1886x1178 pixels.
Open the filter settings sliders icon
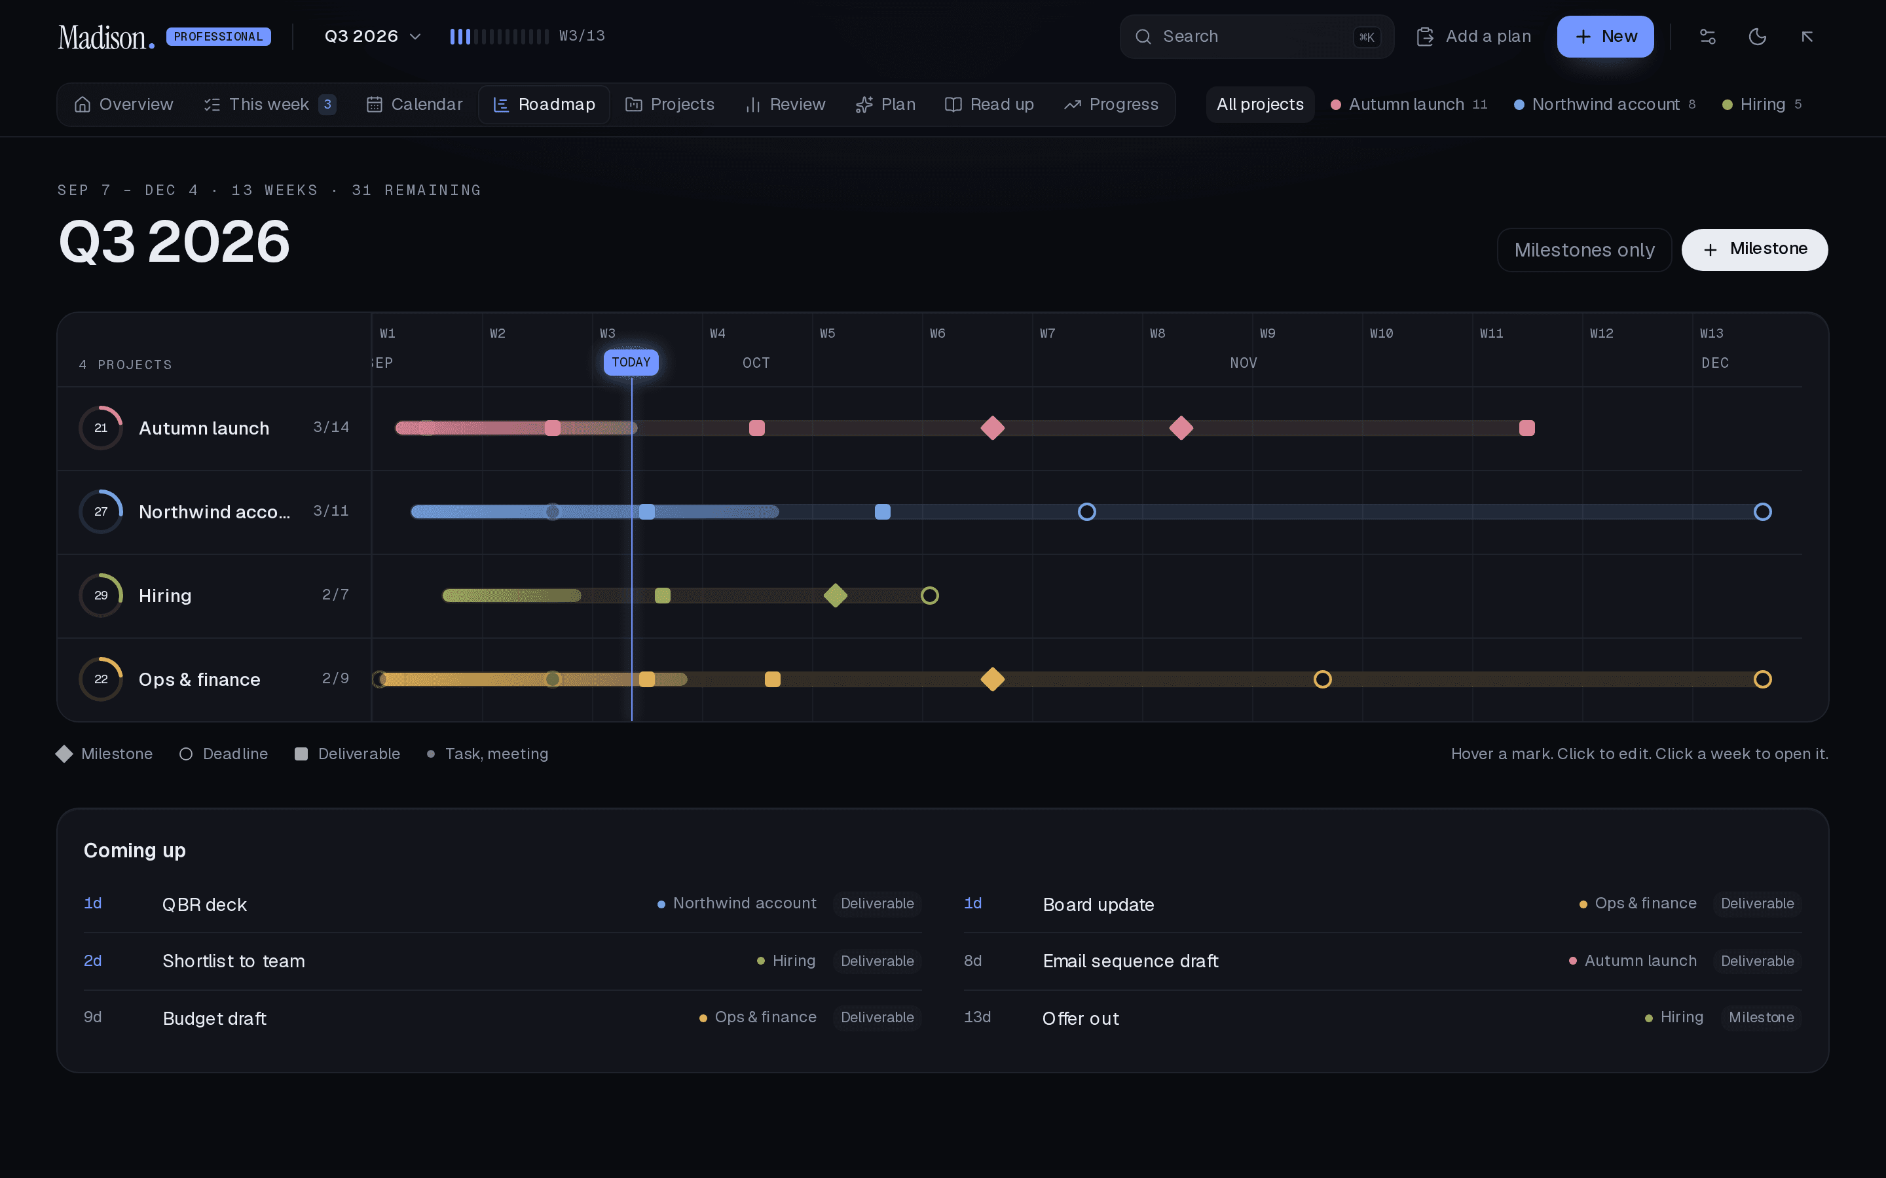tap(1707, 37)
